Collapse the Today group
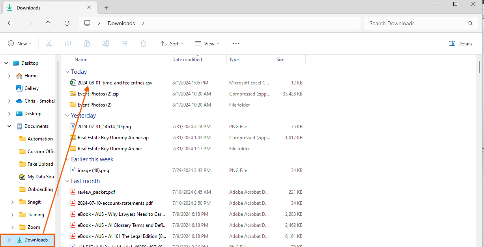This screenshot has width=484, height=247. [x=67, y=72]
